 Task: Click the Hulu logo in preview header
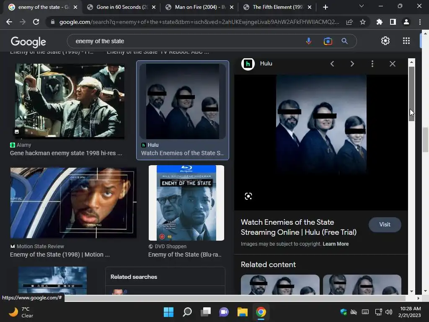248,64
